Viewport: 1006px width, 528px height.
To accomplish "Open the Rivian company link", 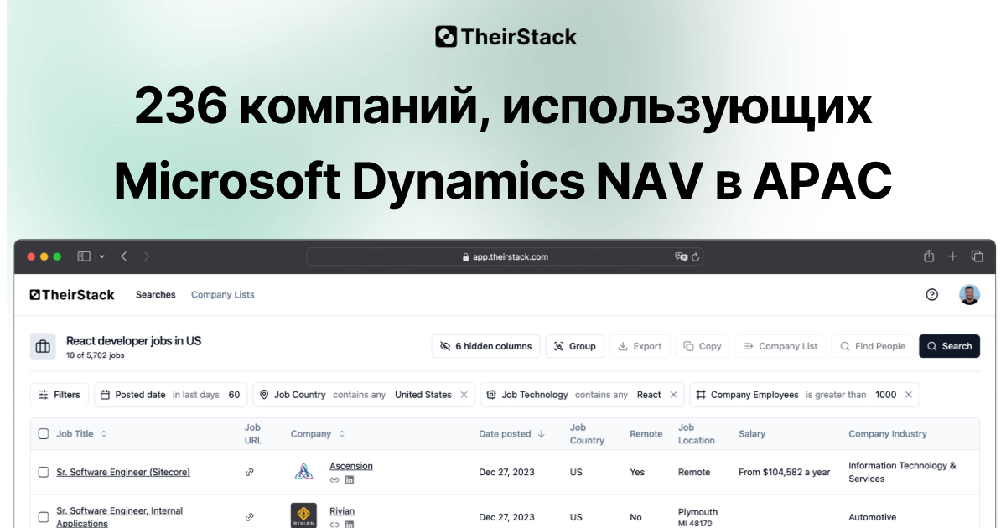I will point(342,511).
